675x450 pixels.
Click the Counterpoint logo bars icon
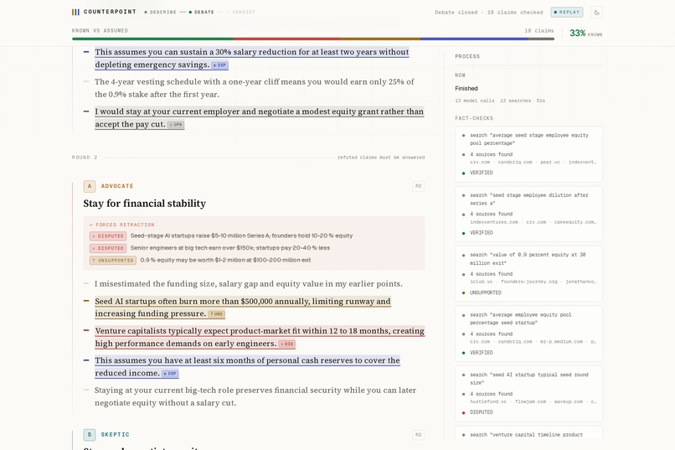[75, 12]
